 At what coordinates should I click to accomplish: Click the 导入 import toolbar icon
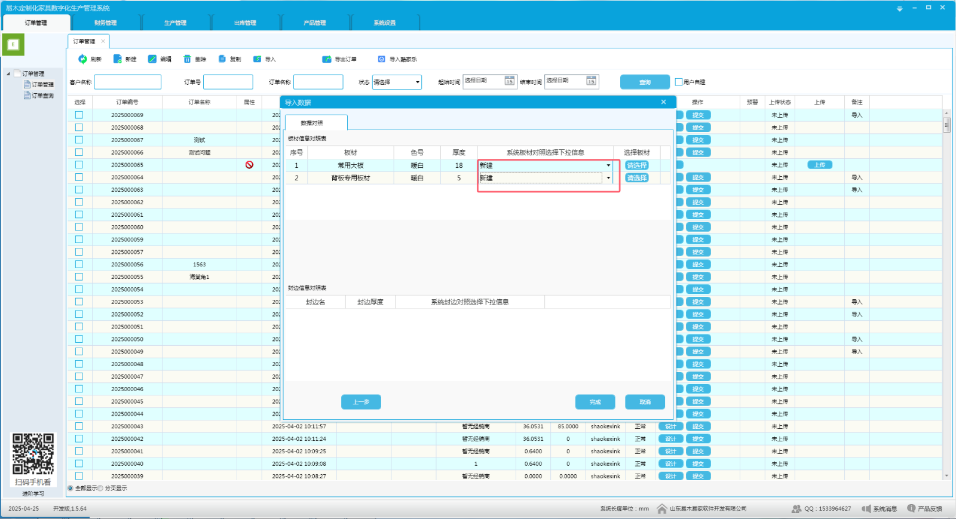(x=257, y=59)
